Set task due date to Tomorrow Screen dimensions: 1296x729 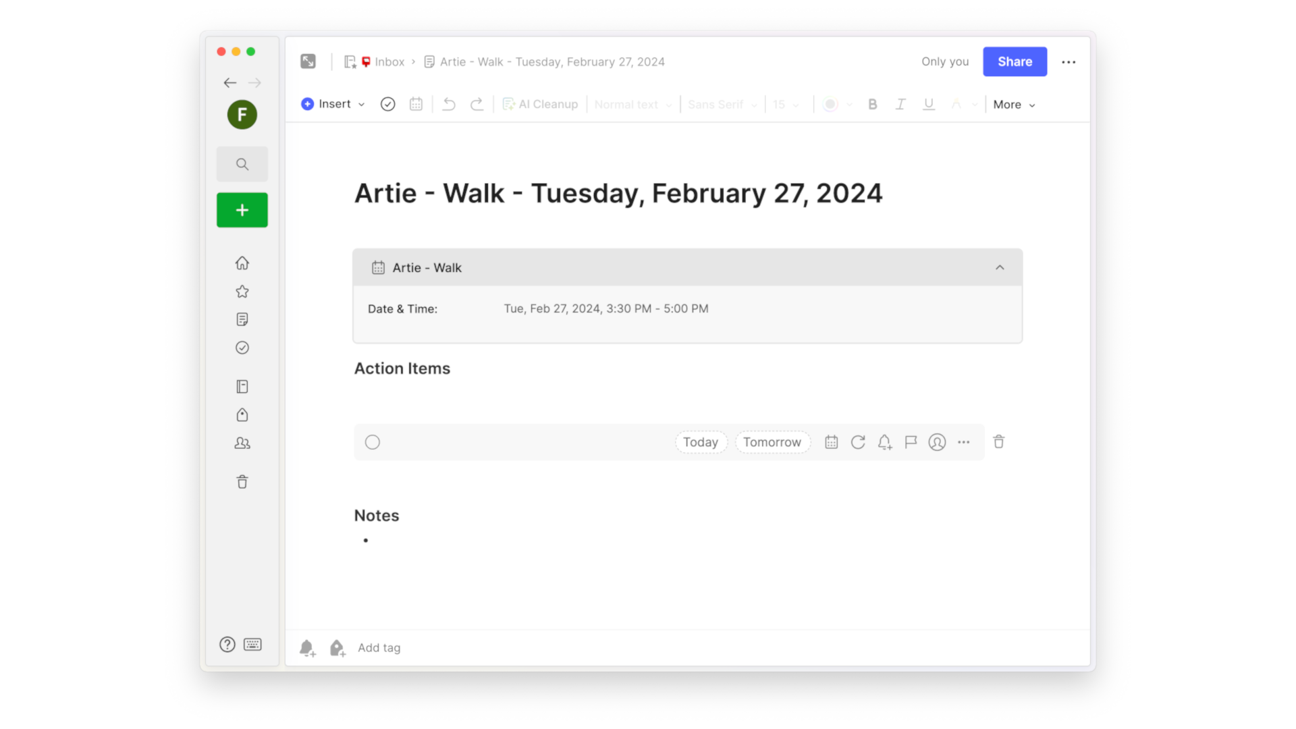[772, 442]
